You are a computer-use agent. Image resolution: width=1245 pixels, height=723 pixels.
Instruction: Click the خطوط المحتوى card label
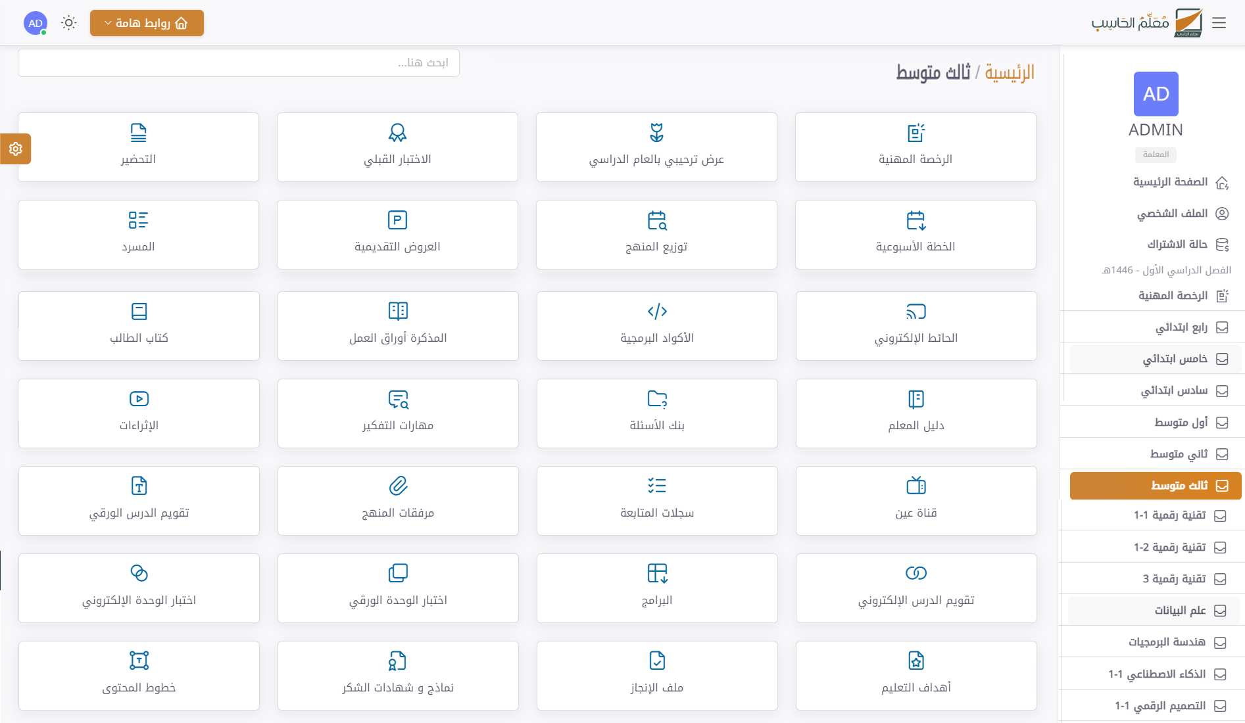[139, 688]
